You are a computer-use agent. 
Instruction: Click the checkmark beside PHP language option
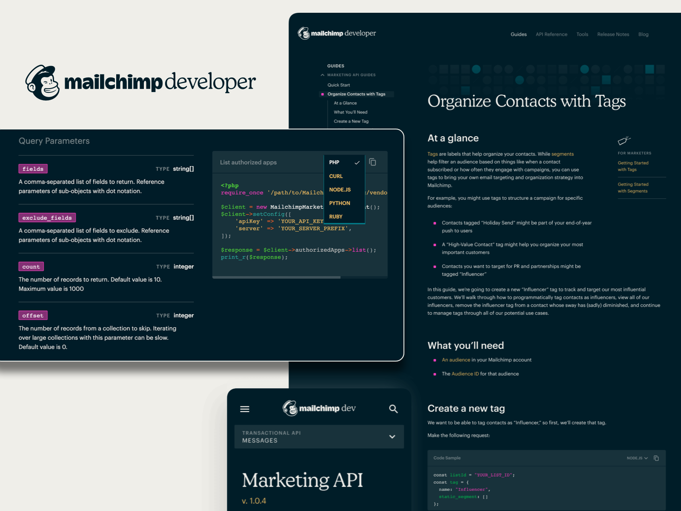(x=357, y=162)
